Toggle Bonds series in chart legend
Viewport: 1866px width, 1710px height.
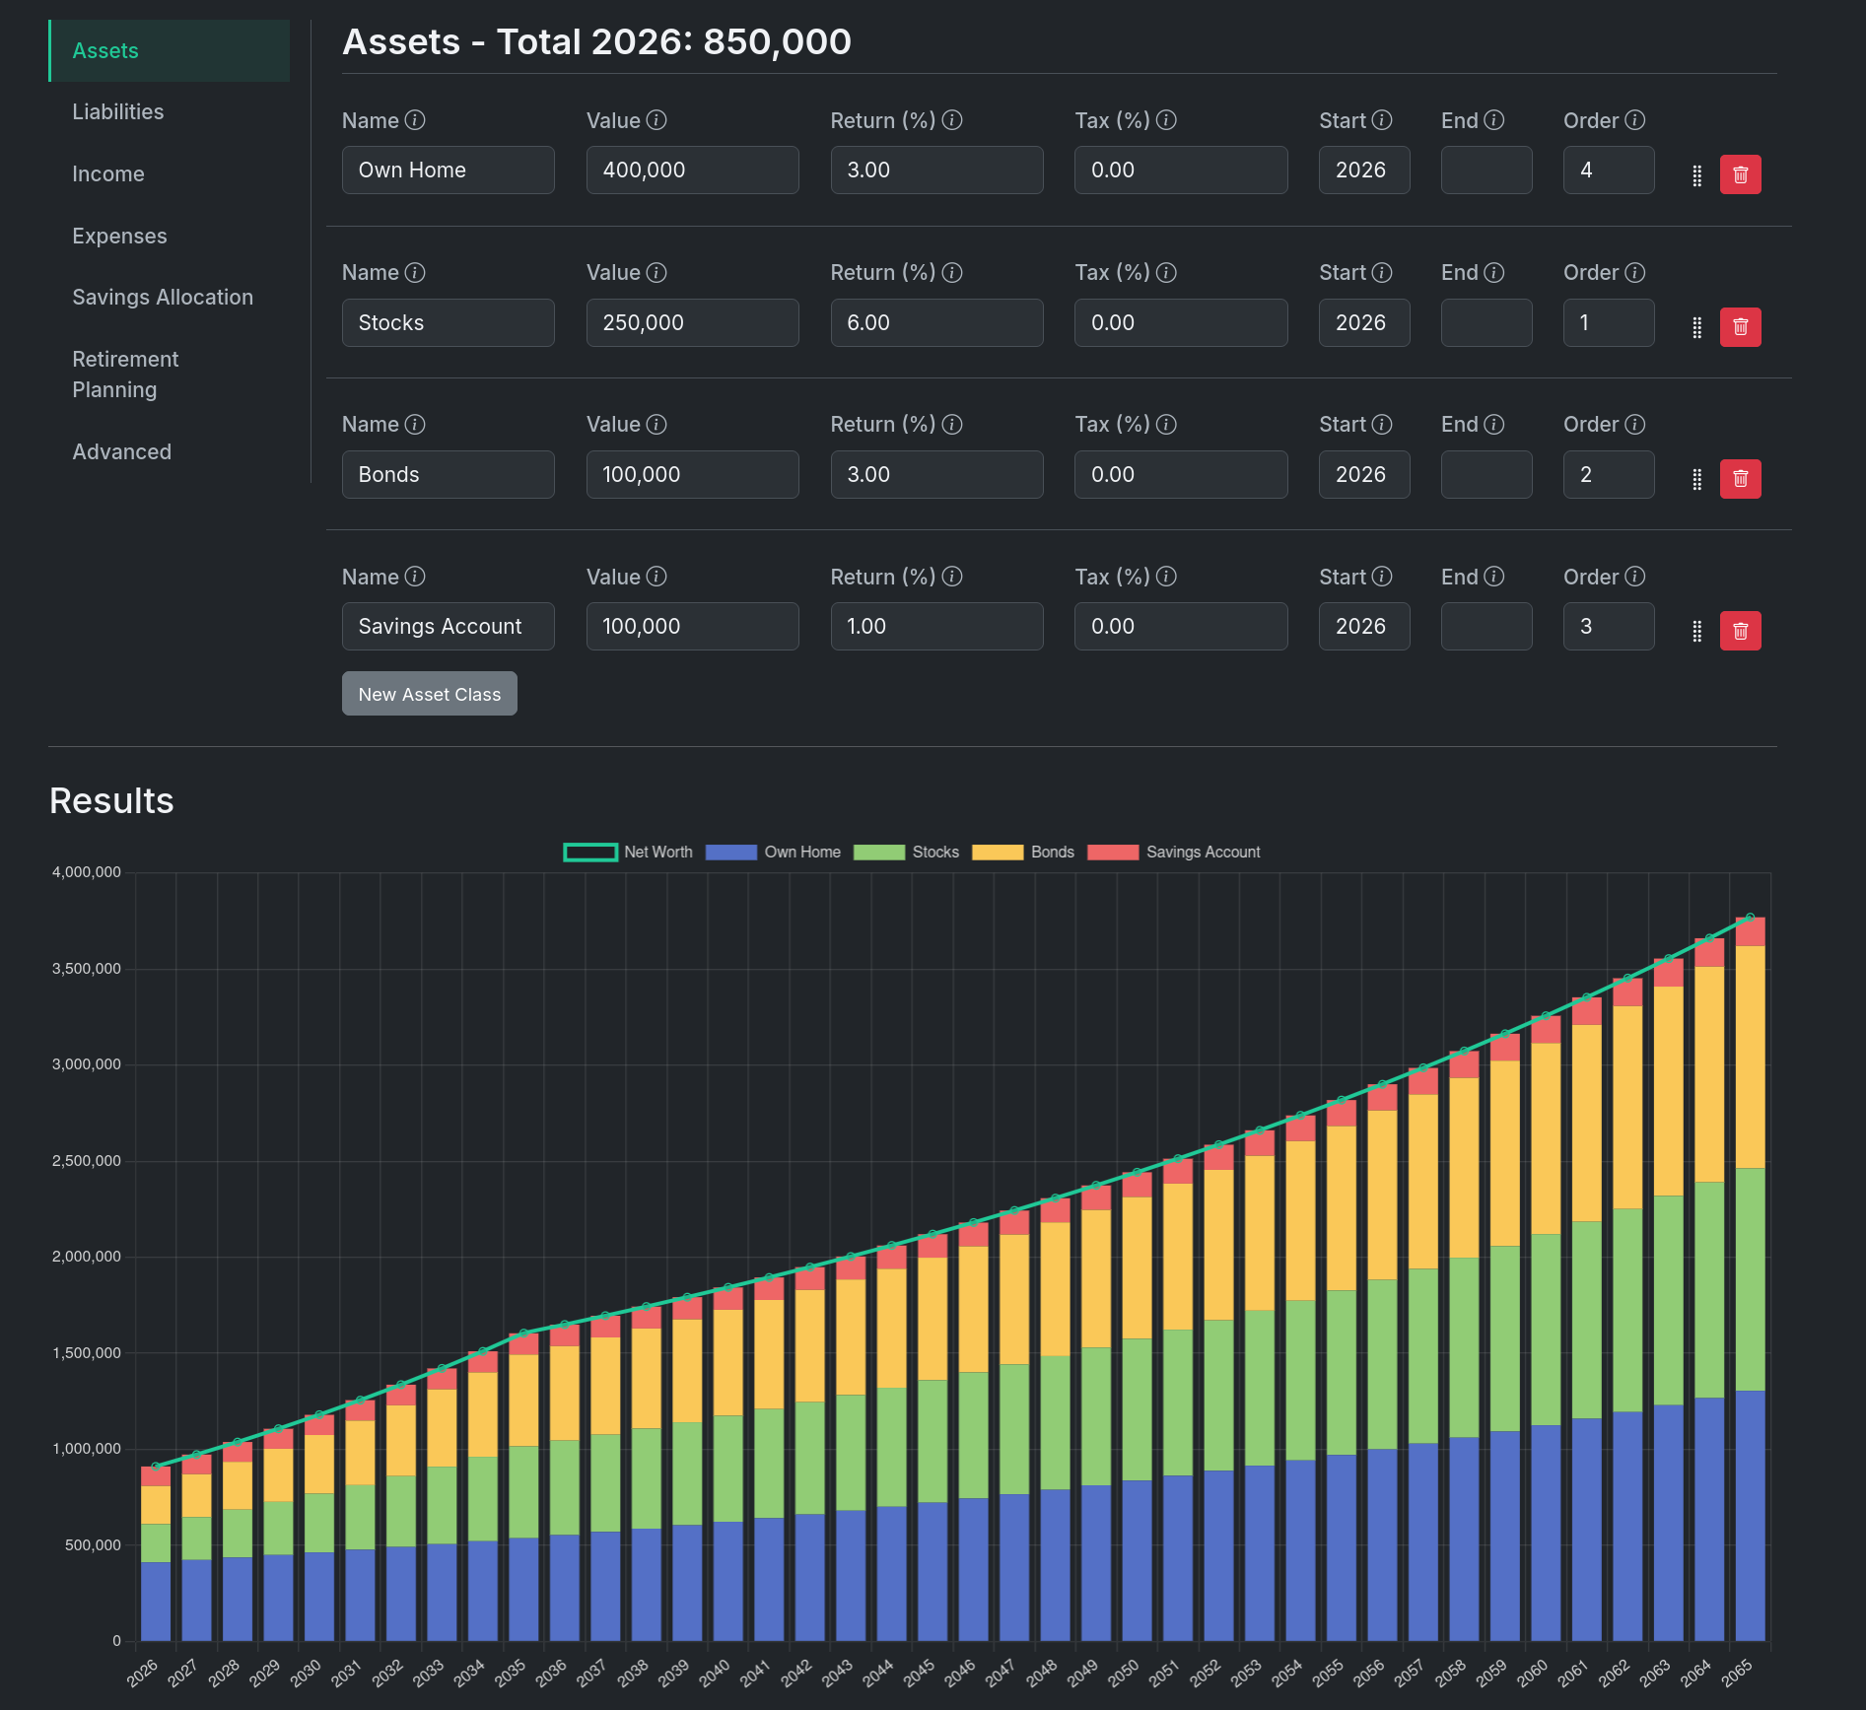1023,853
